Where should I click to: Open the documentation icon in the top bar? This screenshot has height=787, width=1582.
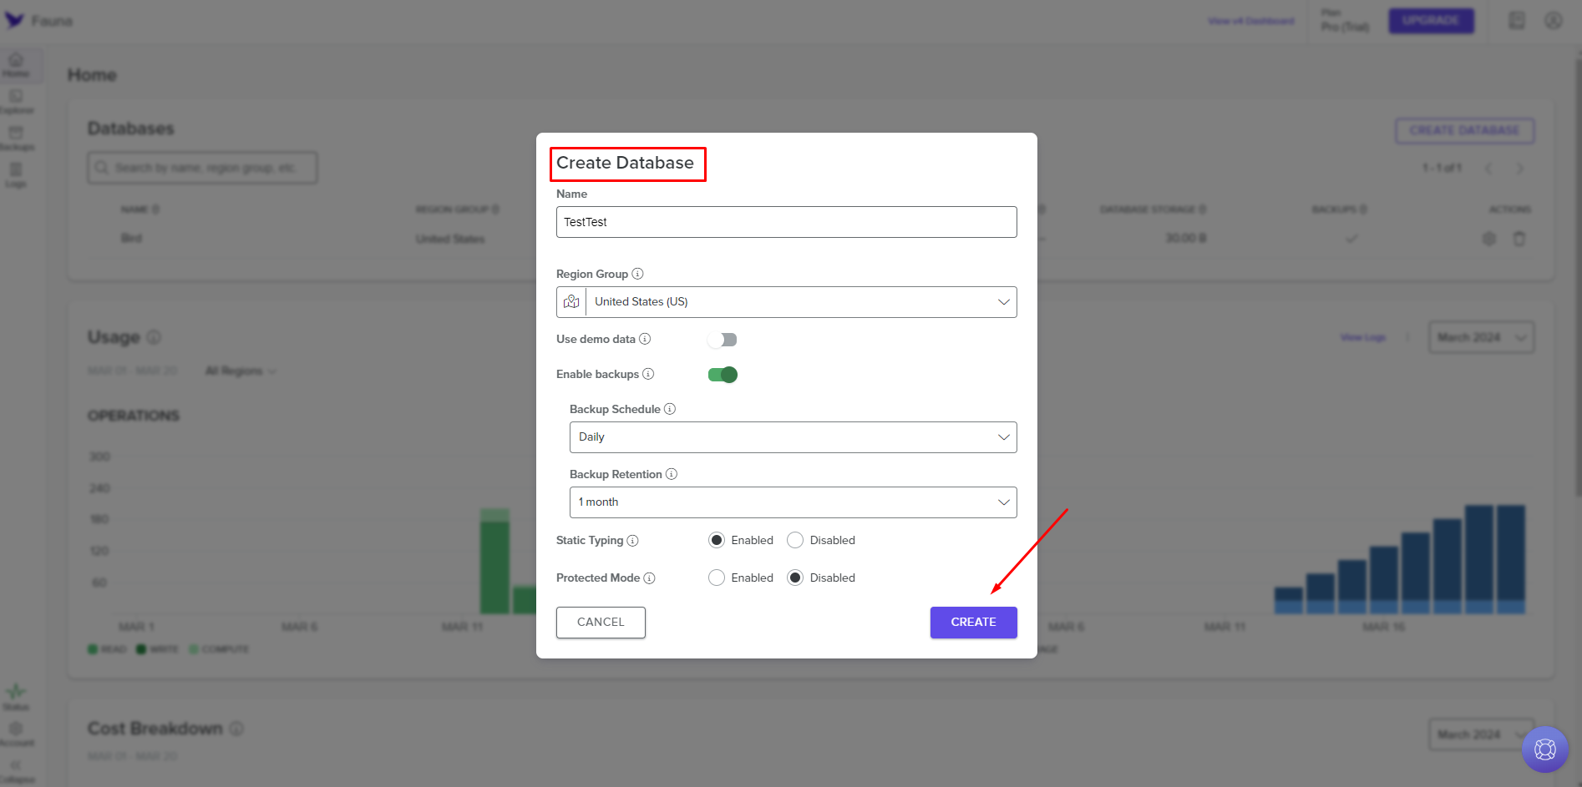(x=1516, y=20)
